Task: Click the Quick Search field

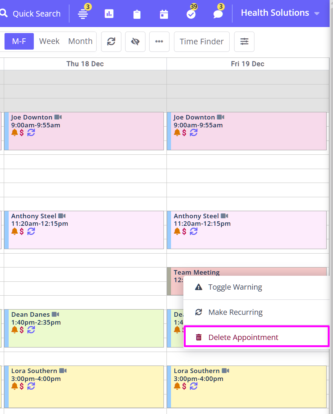Action: (x=36, y=14)
